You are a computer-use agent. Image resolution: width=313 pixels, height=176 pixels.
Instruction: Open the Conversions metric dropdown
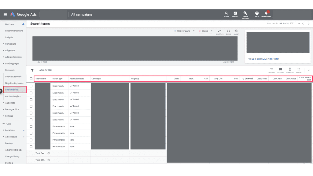[184, 31]
